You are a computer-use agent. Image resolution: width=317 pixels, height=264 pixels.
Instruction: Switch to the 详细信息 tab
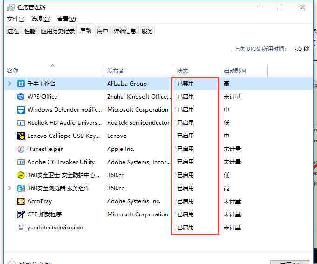click(x=125, y=31)
